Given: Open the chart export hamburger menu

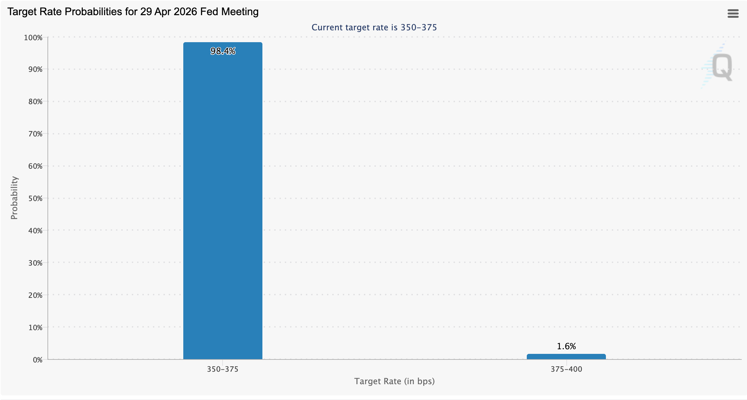Looking at the screenshot, I should tap(733, 14).
